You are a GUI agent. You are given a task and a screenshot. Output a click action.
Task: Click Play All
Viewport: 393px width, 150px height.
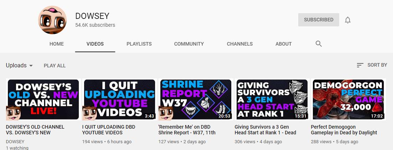pyautogui.click(x=55, y=66)
